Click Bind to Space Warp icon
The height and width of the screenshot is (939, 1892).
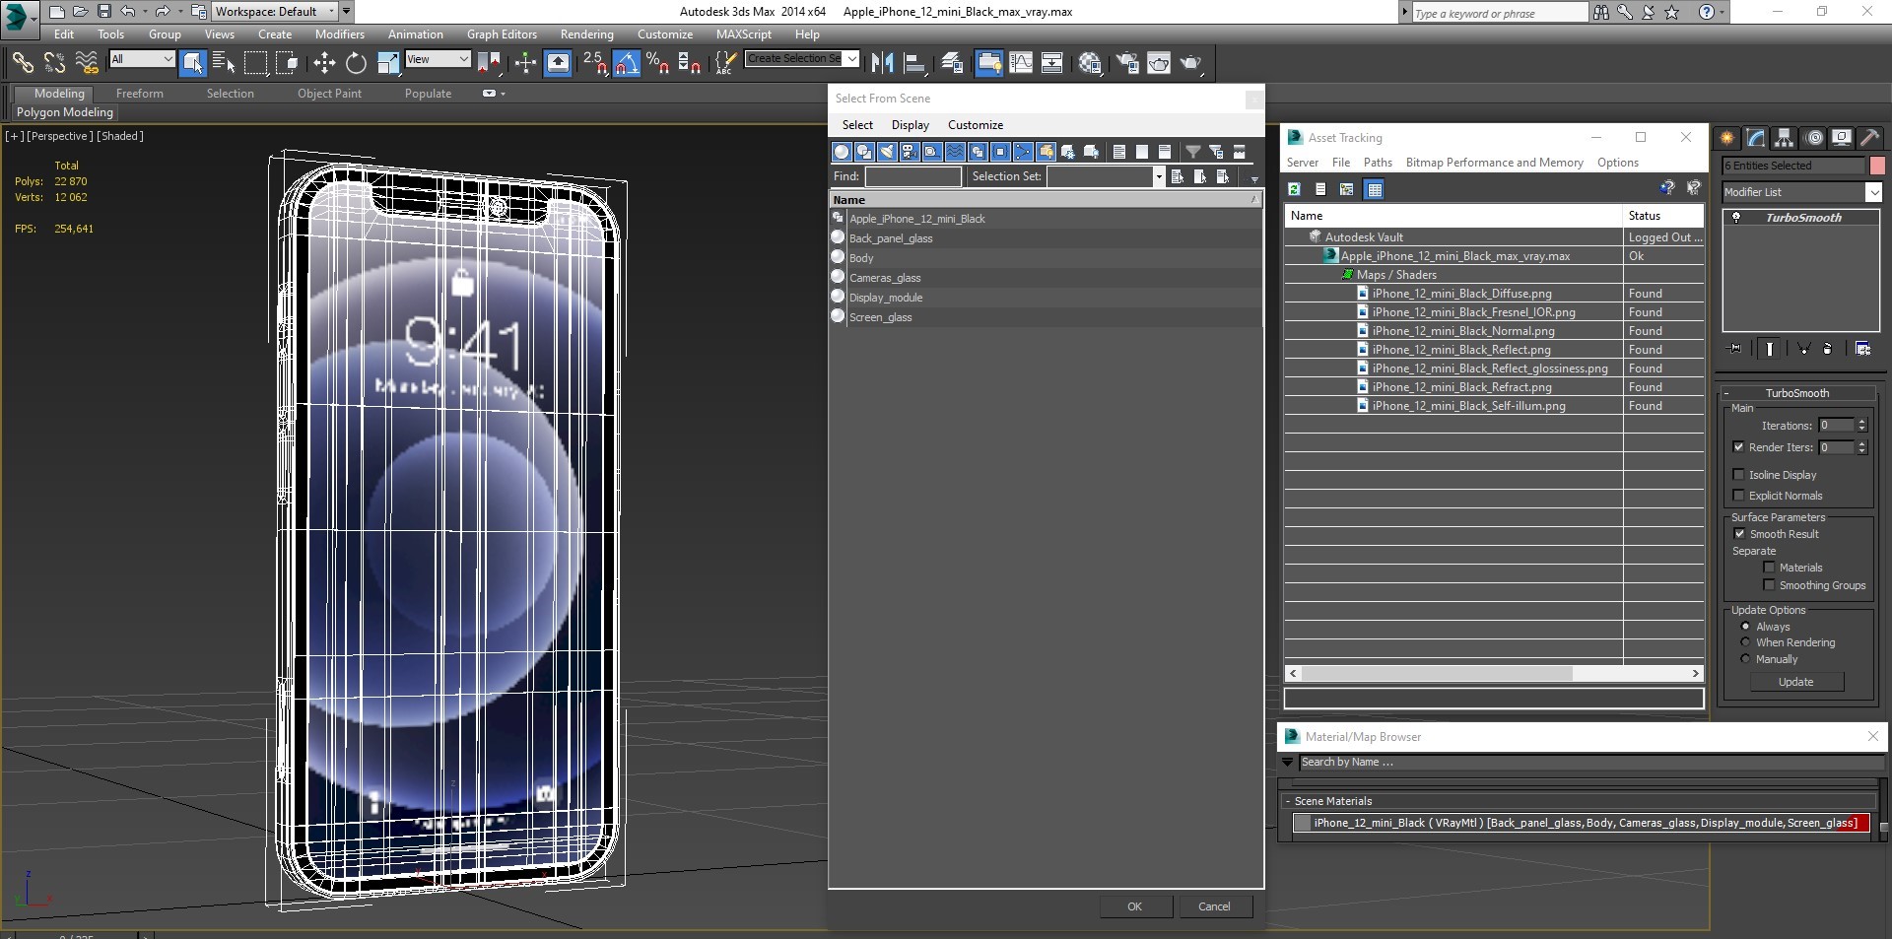(x=87, y=63)
